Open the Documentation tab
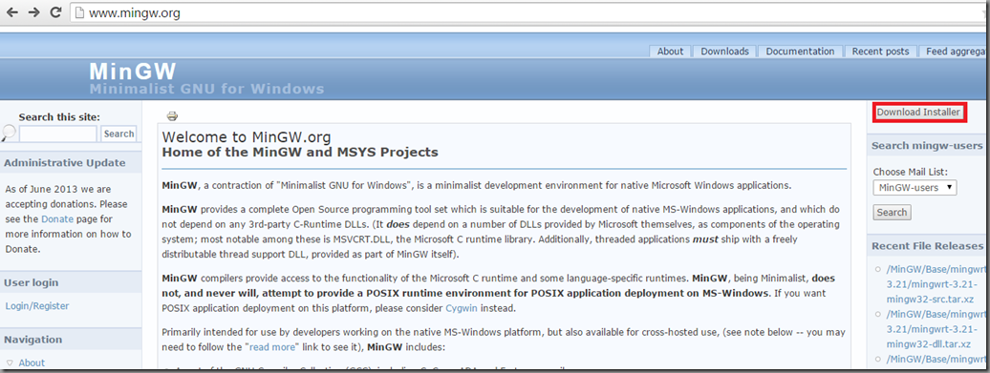 click(800, 52)
